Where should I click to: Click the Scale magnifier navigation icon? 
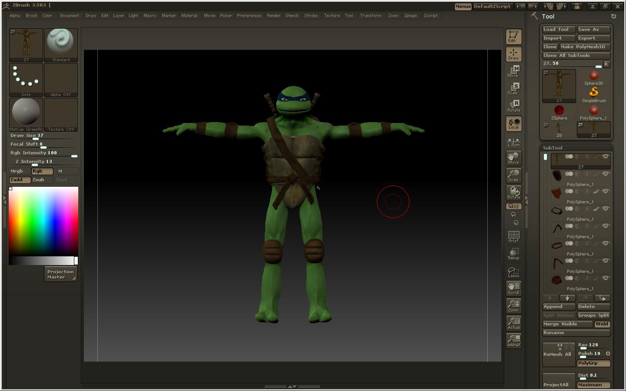tap(513, 176)
